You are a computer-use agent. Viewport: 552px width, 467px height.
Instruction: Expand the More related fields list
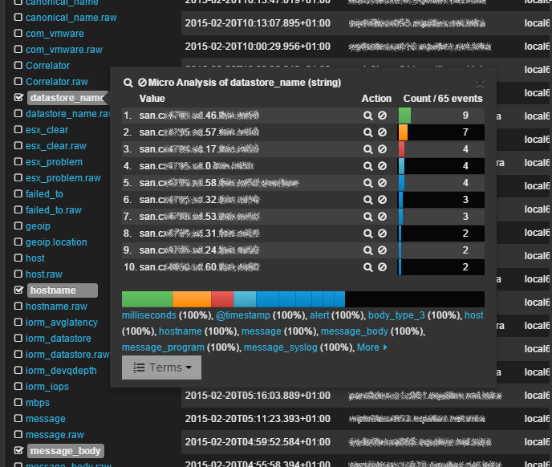point(372,347)
